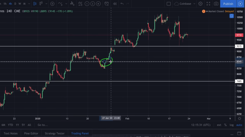The width and height of the screenshot is (245, 137).
Task: Open the indicators icon
Action: (x=60, y=4)
